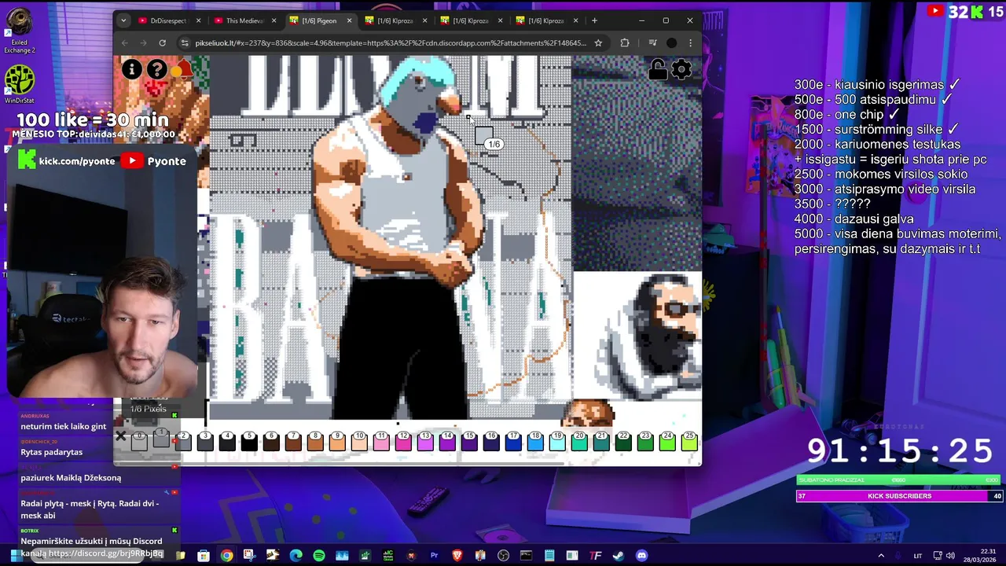Click the discord.gg invite link in chat
Viewport: 1006px width, 566px height.
pos(105,553)
